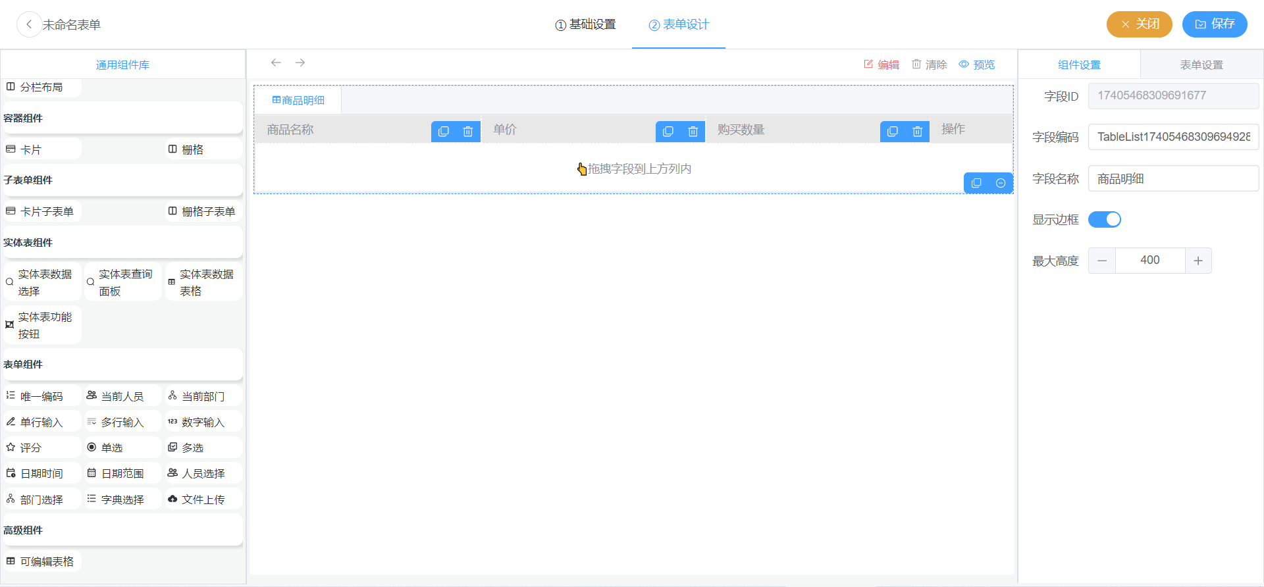Image resolution: width=1264 pixels, height=587 pixels.
Task: Click the copy icon in 商品名称 column
Action: 444,132
